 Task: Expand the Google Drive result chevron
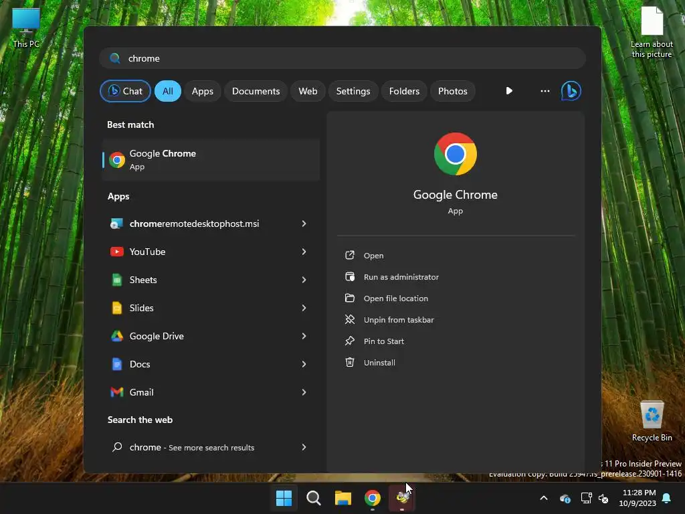click(x=304, y=336)
